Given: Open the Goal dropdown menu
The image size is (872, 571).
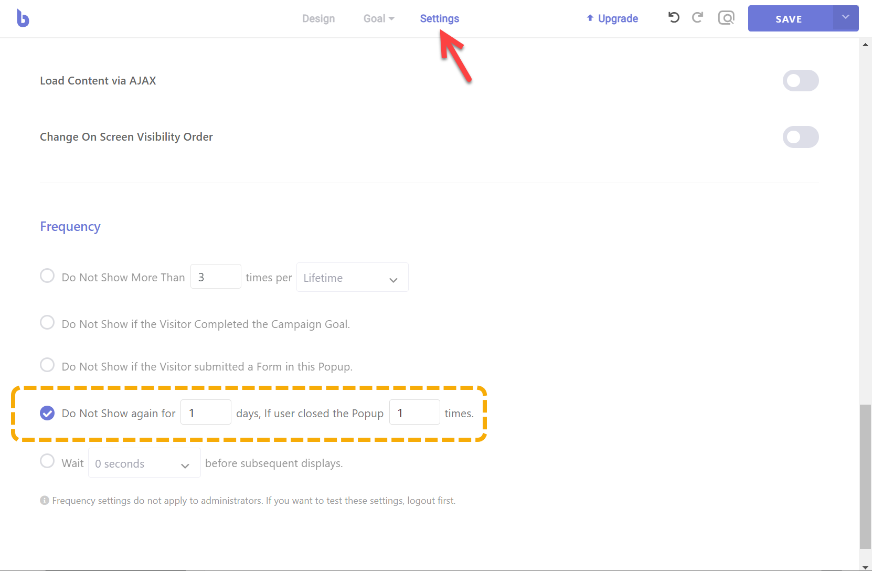Looking at the screenshot, I should (379, 18).
